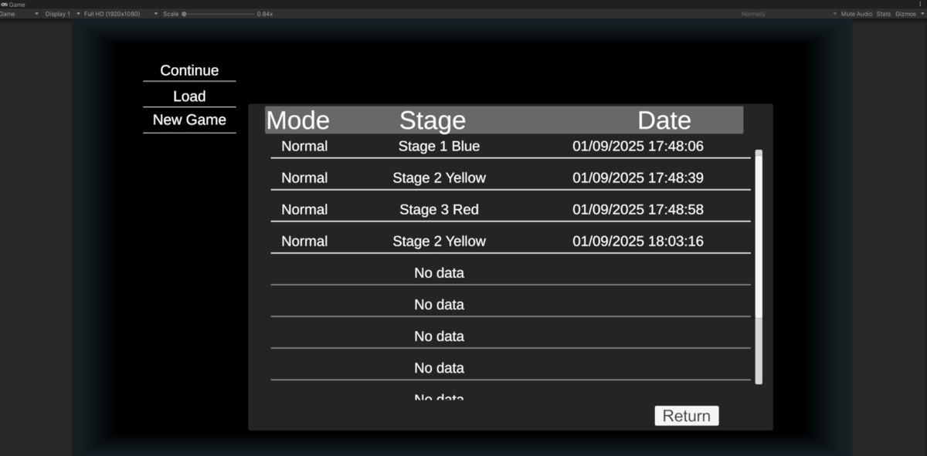Click the Return button
The width and height of the screenshot is (927, 456).
click(687, 416)
